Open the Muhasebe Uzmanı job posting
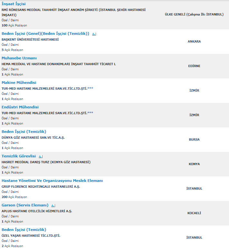Image resolution: width=229 pixels, height=249 pixels. (x=19, y=58)
